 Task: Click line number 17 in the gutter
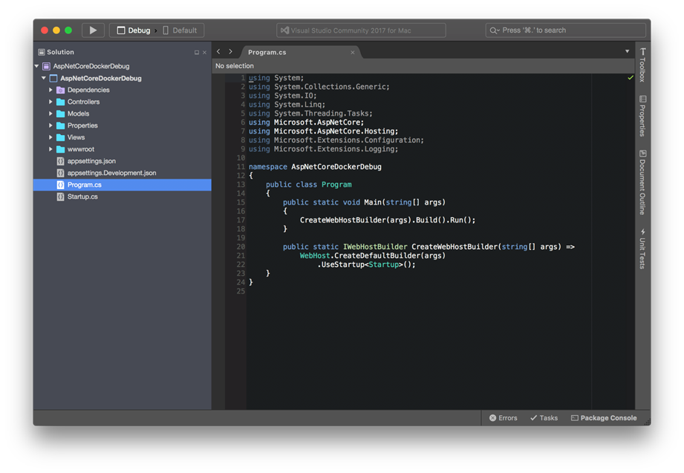tap(241, 220)
